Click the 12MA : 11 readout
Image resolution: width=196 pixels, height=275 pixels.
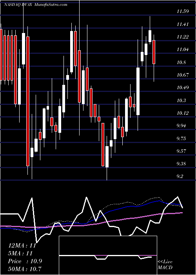(22, 246)
